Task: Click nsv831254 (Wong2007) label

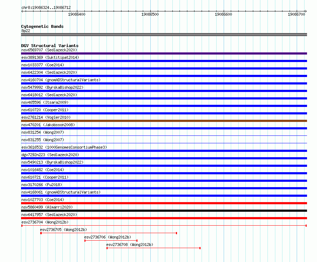Action: pyautogui.click(x=43, y=132)
